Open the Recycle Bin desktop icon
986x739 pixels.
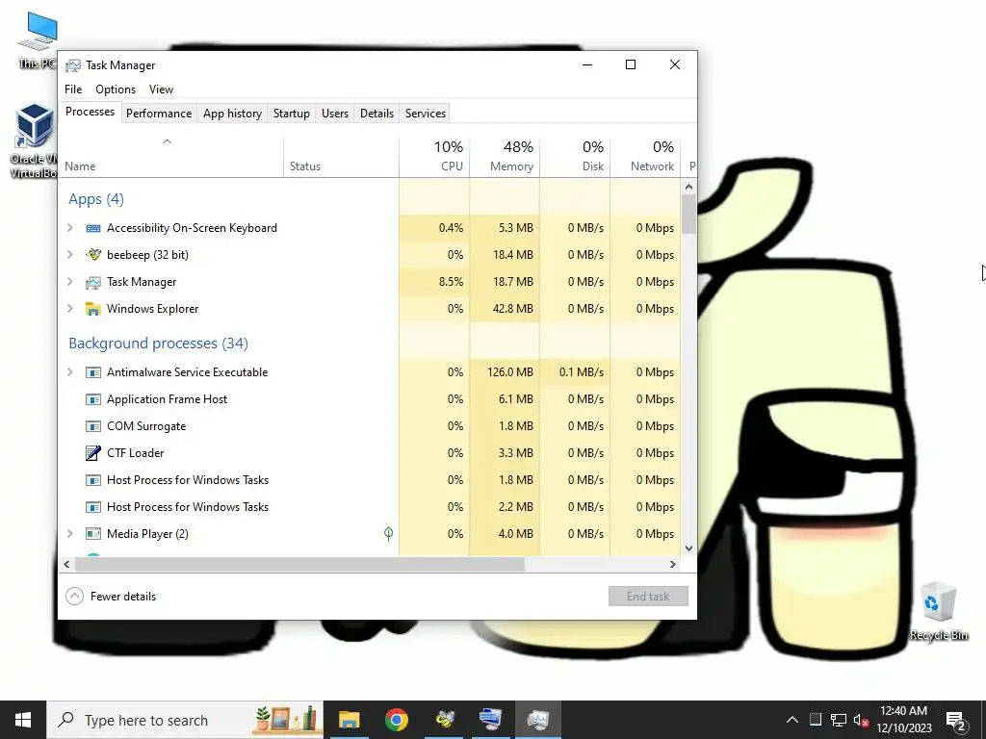click(x=938, y=611)
